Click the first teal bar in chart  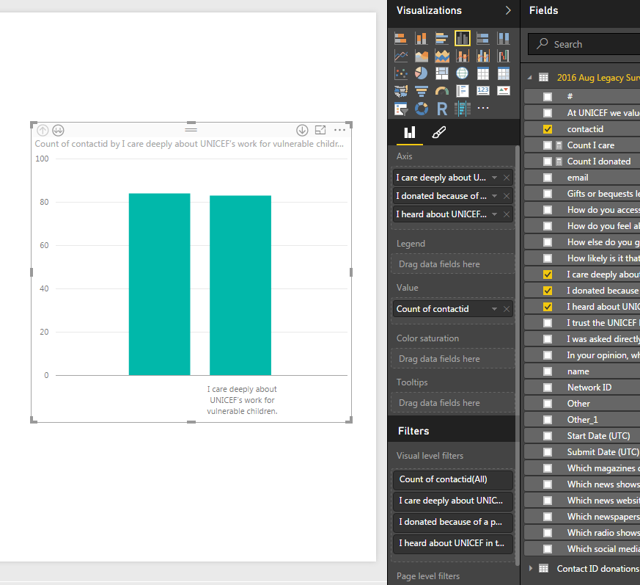point(160,284)
